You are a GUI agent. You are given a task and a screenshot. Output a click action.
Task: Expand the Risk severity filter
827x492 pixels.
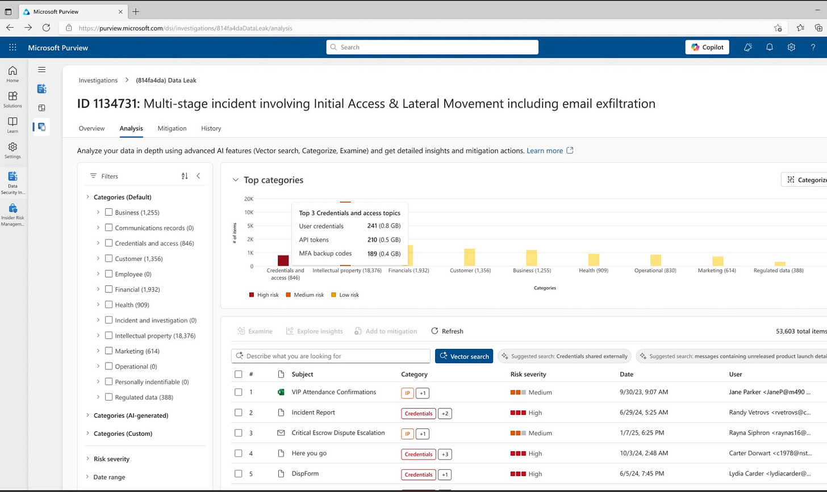(87, 459)
